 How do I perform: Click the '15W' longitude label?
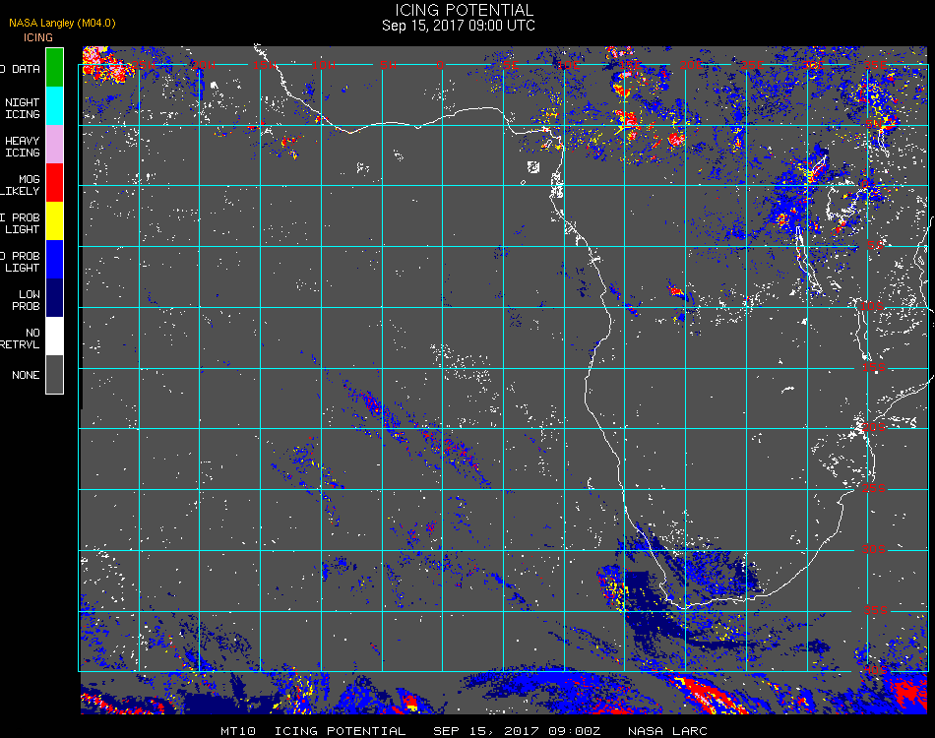pyautogui.click(x=264, y=64)
